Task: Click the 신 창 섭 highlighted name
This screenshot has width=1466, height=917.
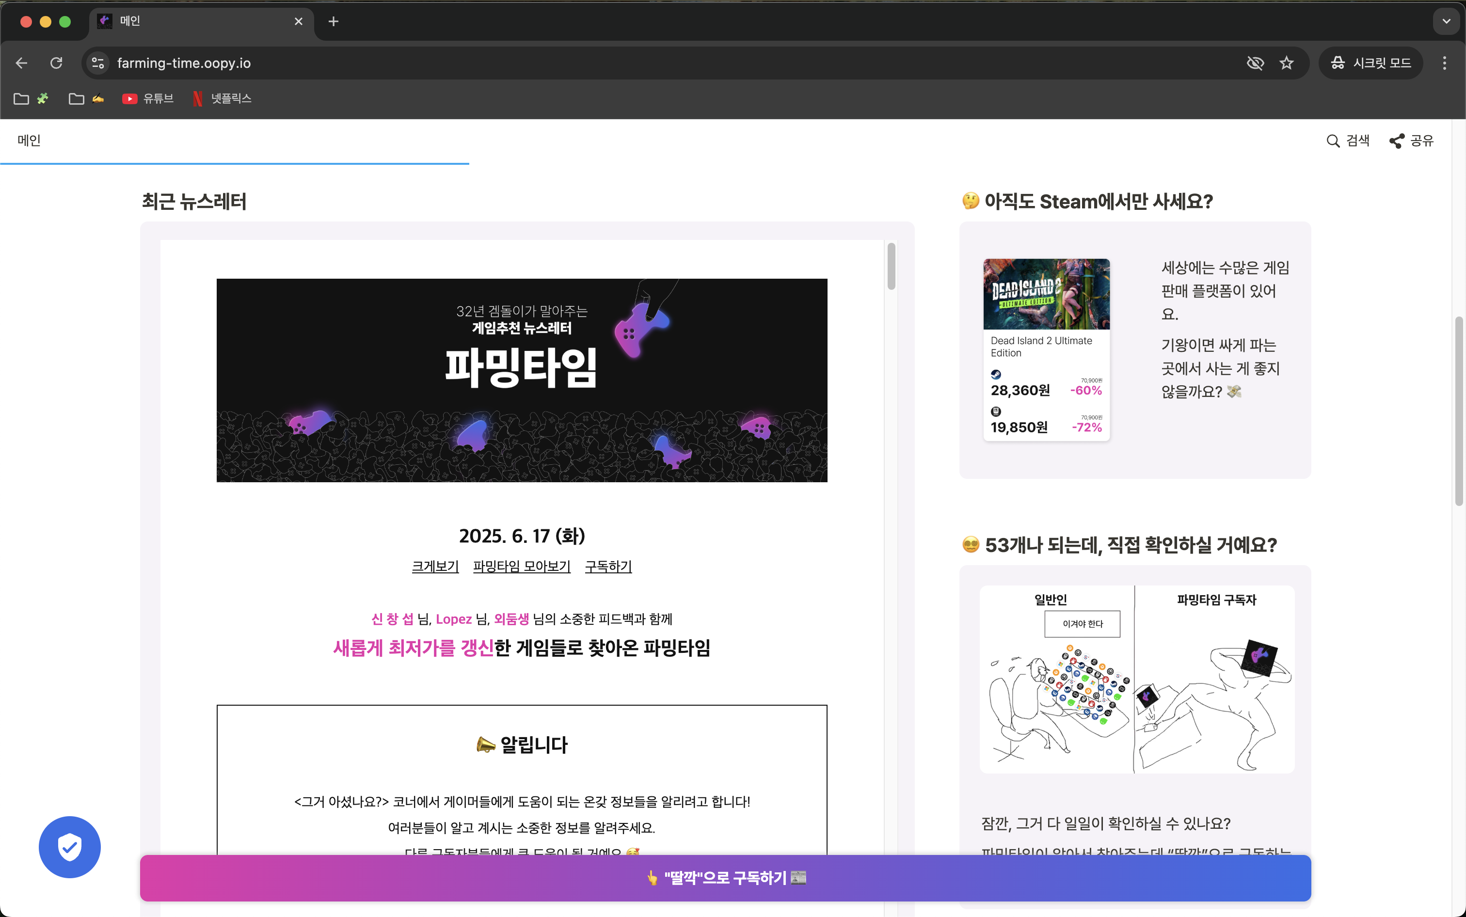Action: pyautogui.click(x=392, y=618)
